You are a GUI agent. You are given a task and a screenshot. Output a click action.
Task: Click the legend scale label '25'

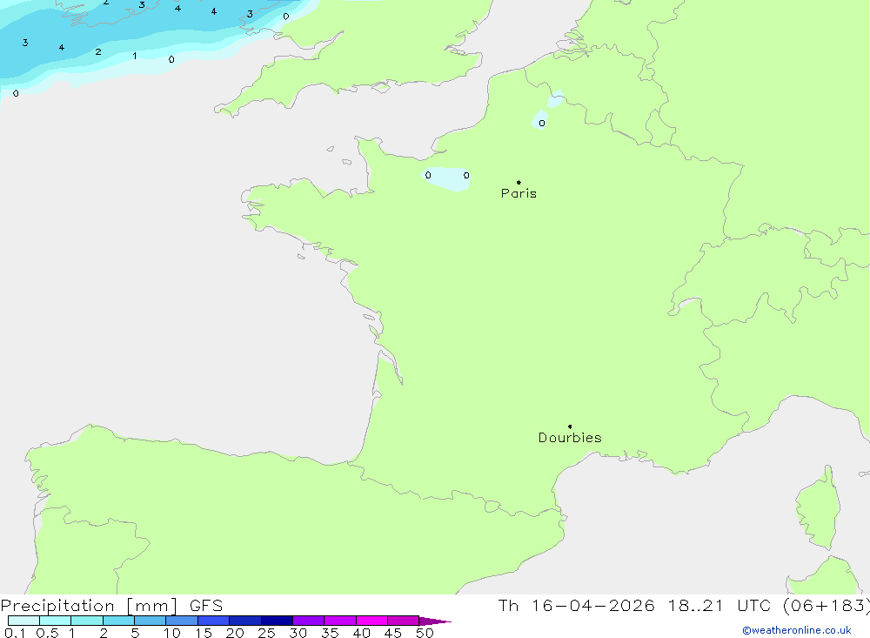click(266, 633)
